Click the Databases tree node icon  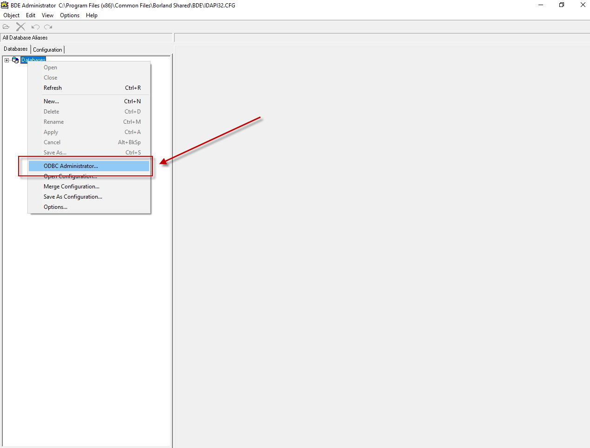(15, 60)
